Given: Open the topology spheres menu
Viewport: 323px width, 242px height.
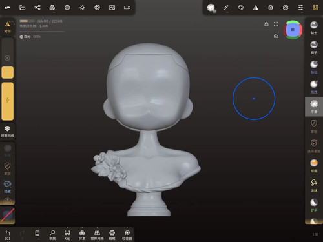Looking at the screenshot, I should (52, 8).
